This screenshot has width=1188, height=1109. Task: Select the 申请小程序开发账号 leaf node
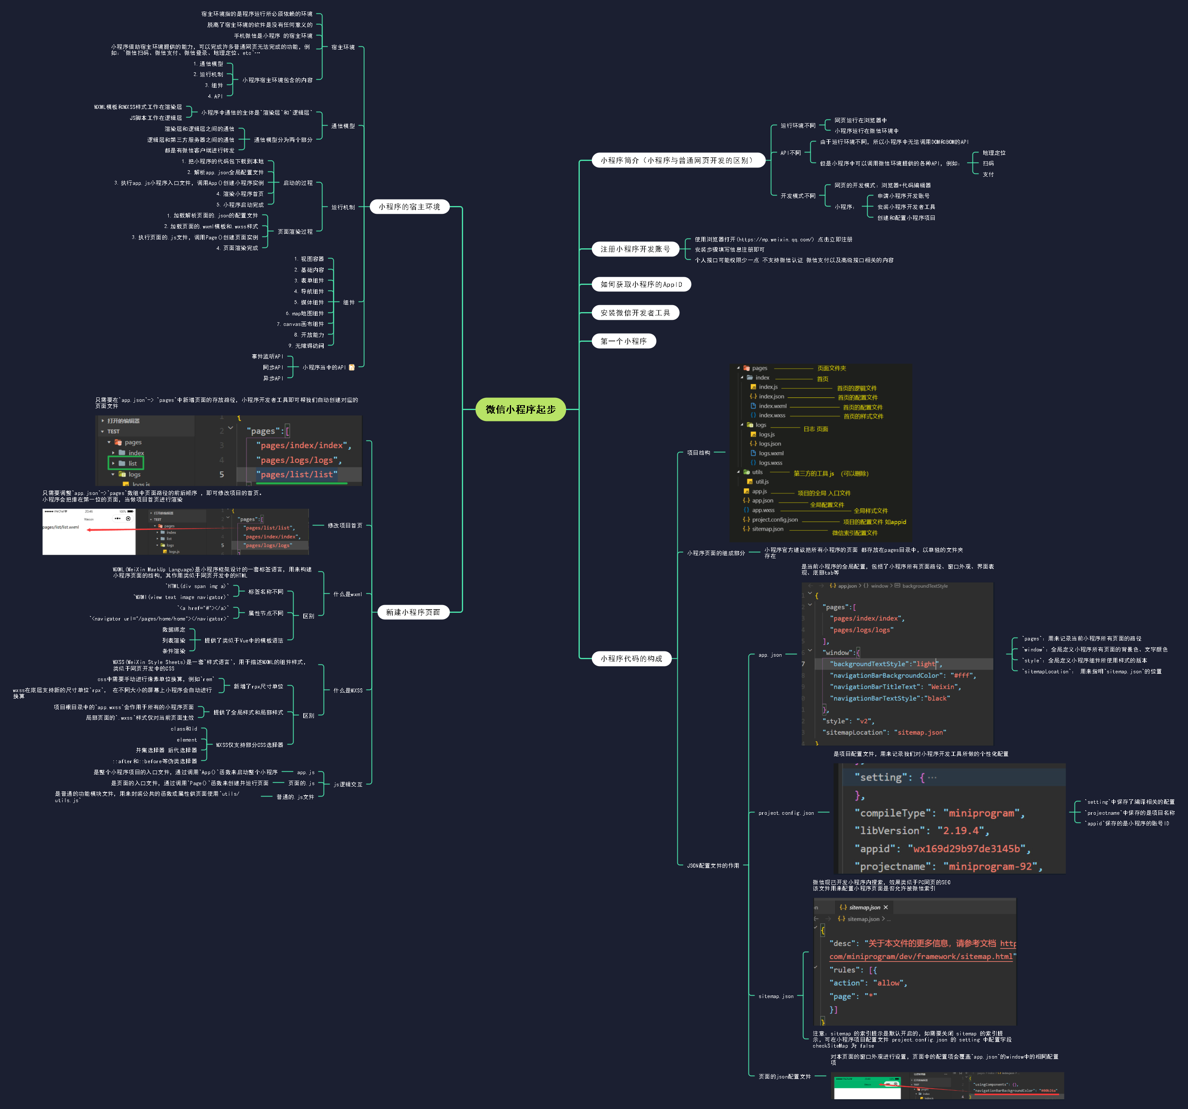(x=903, y=196)
